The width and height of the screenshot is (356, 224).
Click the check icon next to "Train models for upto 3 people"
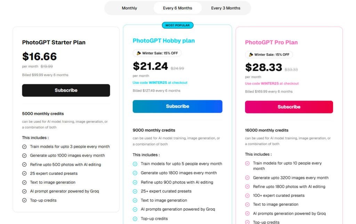pyautogui.click(x=24, y=147)
